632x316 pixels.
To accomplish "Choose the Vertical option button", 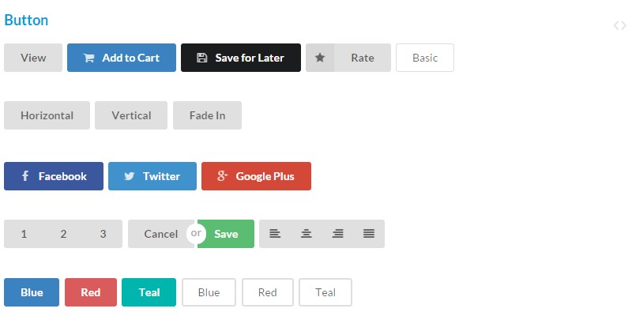I will 131,115.
